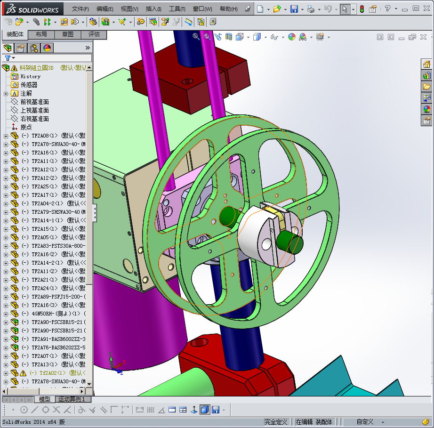The height and width of the screenshot is (428, 434).
Task: Expand the TF2A08<1> component node
Action: (x=6, y=136)
